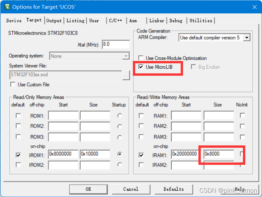The image size is (262, 197).
Task: Uncheck the IROM1 default checkbox
Action: tap(18, 155)
